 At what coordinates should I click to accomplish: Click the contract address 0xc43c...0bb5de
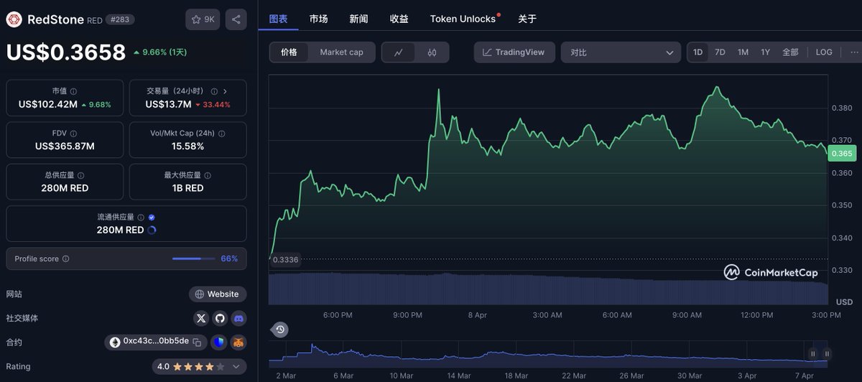pos(156,342)
